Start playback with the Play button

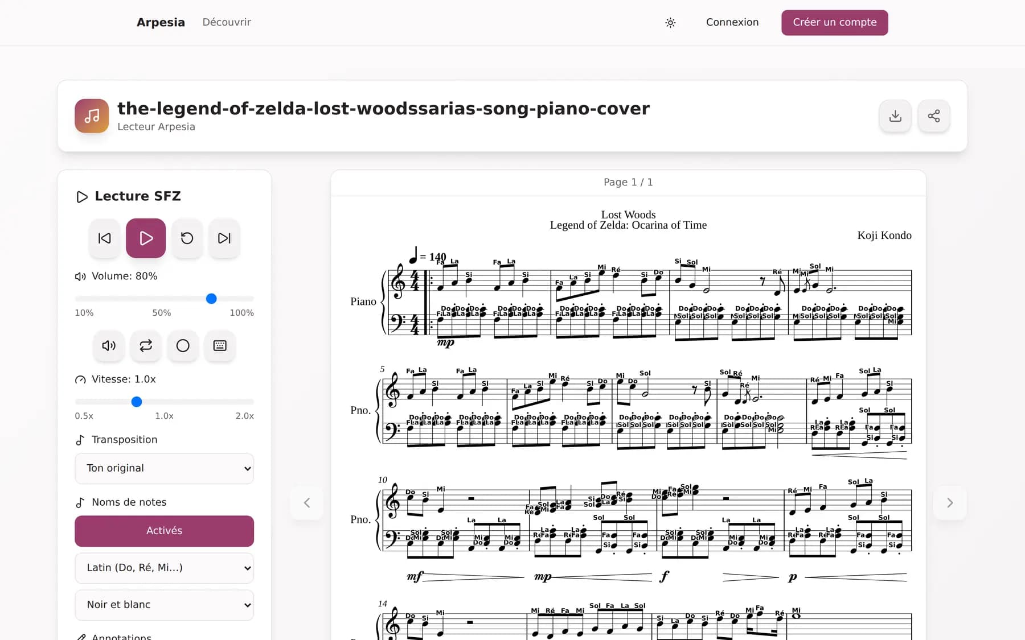(x=146, y=238)
